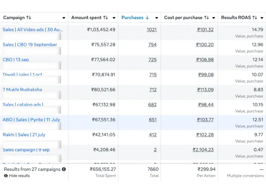Open ABO | Sales | Pyrite | 11 July campaign
The image size is (266, 193).
click(x=31, y=120)
